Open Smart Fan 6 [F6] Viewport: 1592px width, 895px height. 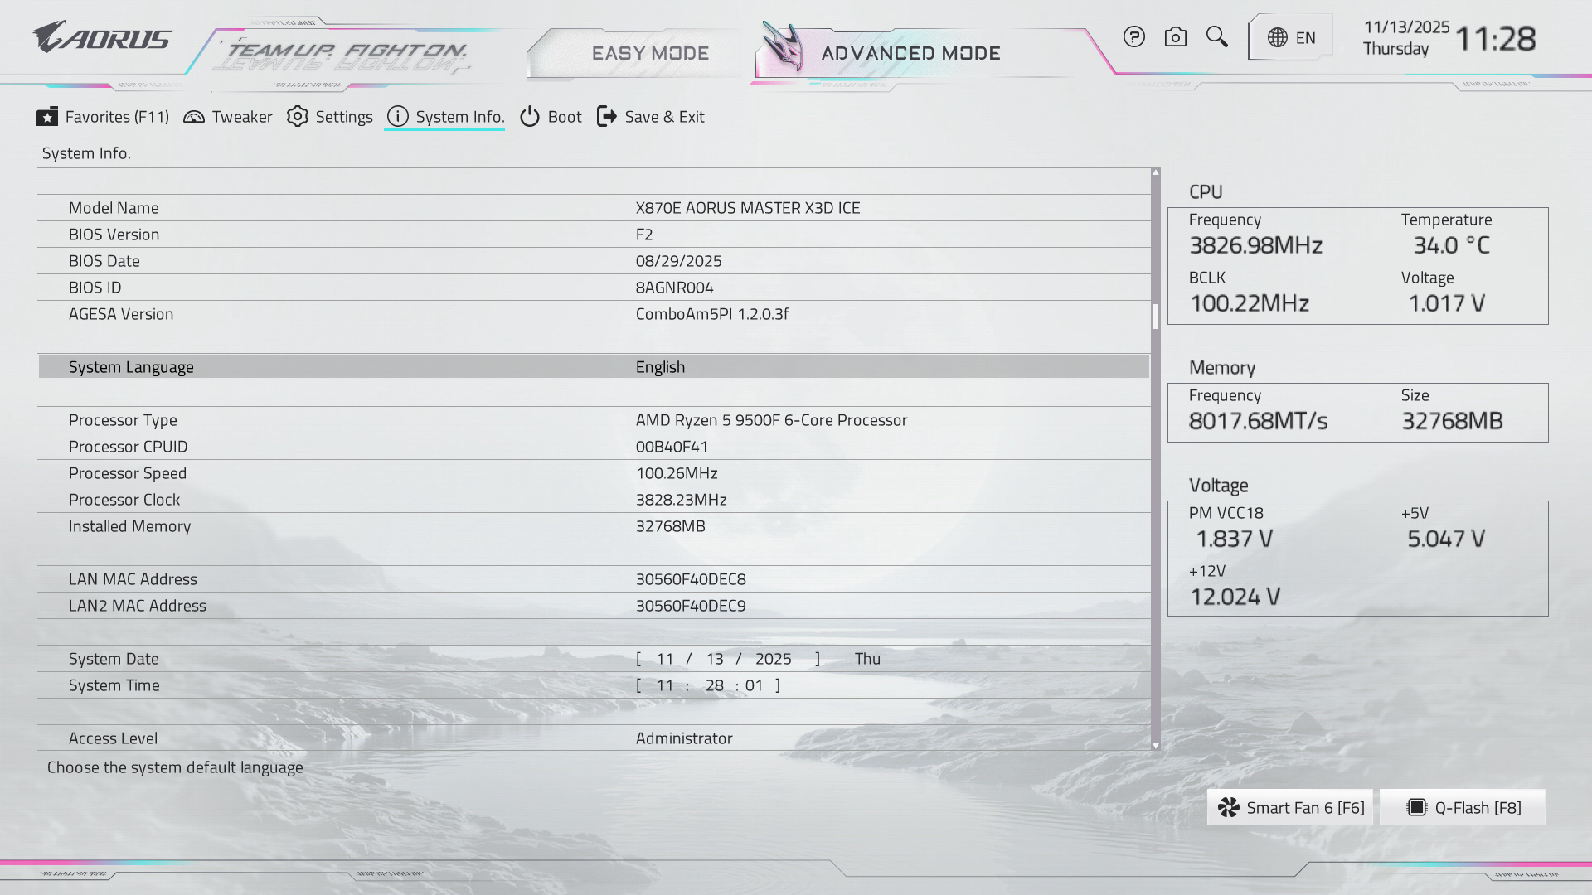coord(1290,808)
